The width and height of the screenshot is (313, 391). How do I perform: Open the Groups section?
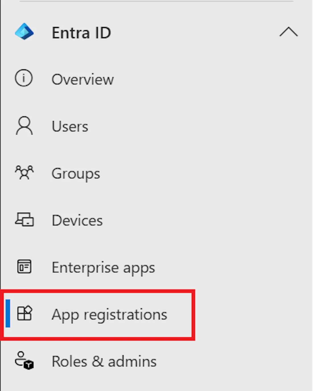[76, 173]
